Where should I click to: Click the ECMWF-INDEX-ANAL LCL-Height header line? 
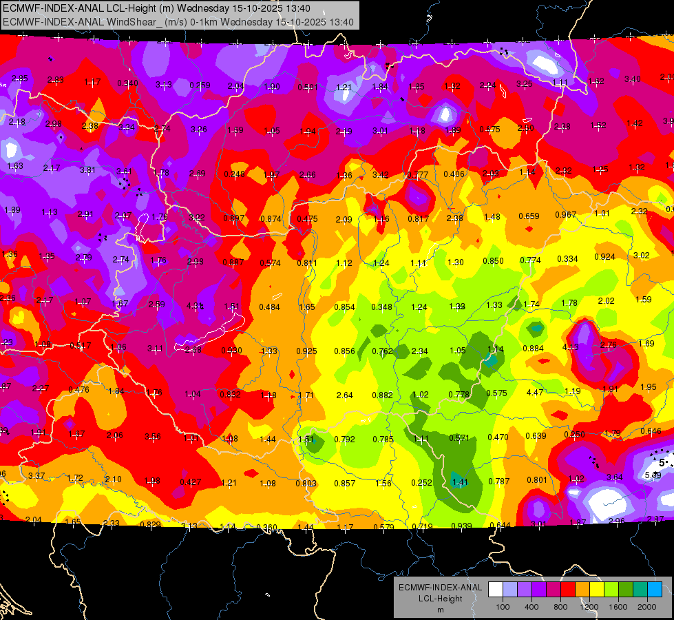tap(156, 8)
